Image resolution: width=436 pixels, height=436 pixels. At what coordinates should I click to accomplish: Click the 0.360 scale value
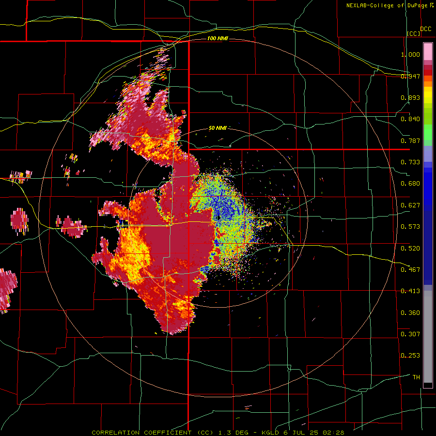pos(410,312)
